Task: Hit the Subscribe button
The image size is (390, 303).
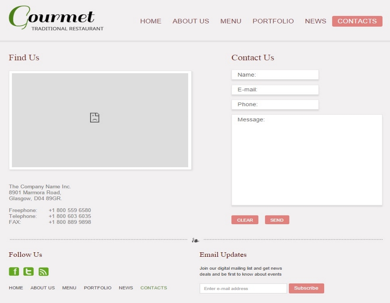Action: click(306, 288)
